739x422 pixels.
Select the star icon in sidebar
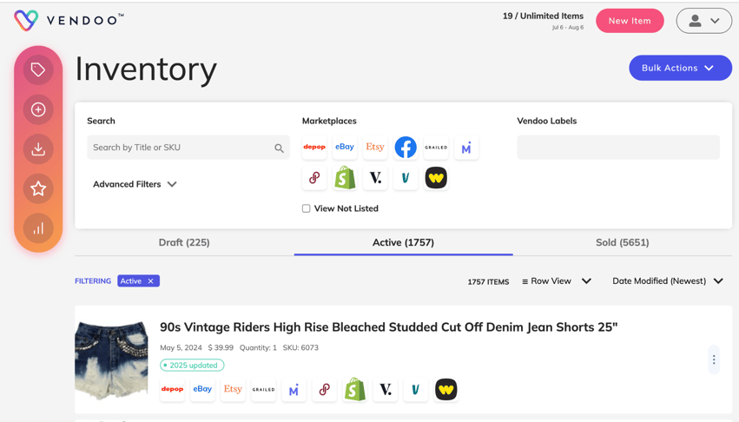(38, 188)
